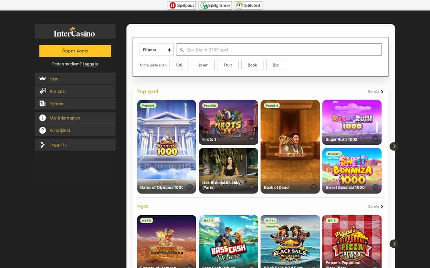
Task: Expand Nytt with Se alla chevron
Action: point(382,206)
